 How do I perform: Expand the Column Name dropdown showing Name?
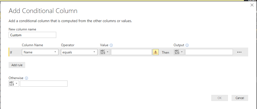point(40,52)
